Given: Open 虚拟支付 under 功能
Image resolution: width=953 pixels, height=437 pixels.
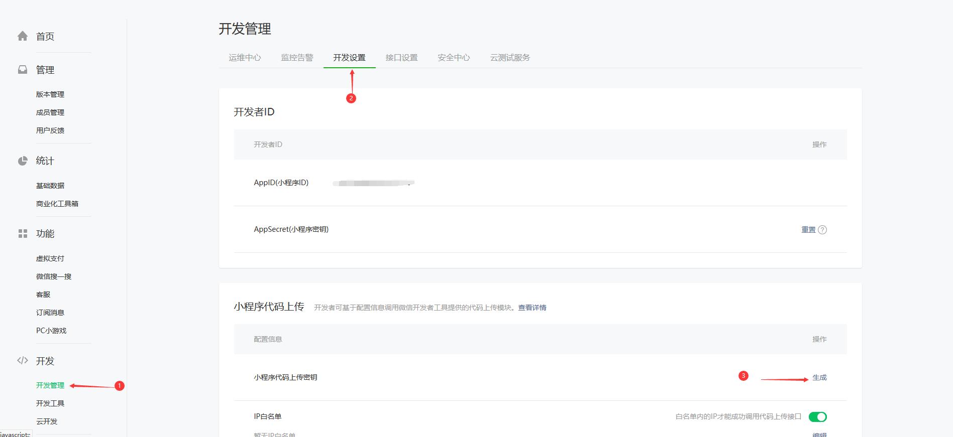Looking at the screenshot, I should click(x=50, y=258).
